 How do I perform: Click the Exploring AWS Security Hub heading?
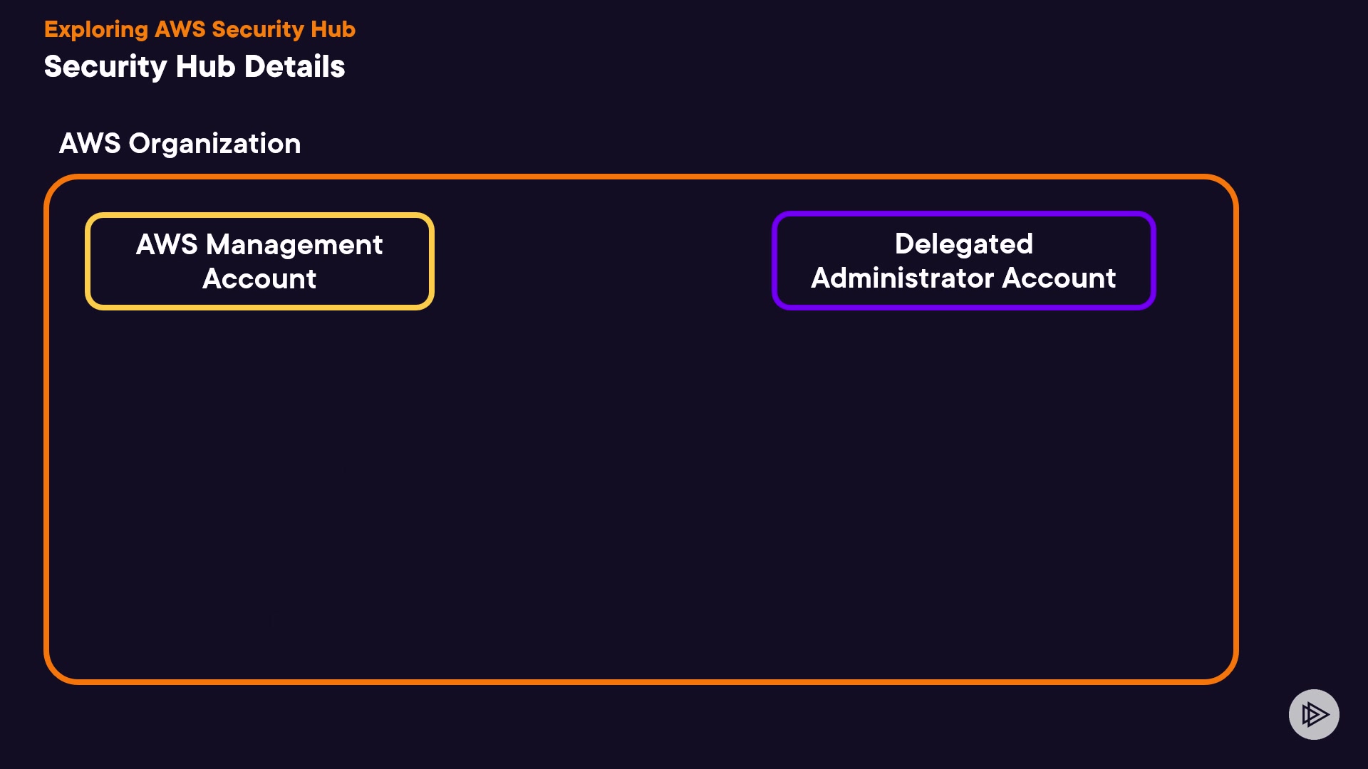(x=199, y=29)
